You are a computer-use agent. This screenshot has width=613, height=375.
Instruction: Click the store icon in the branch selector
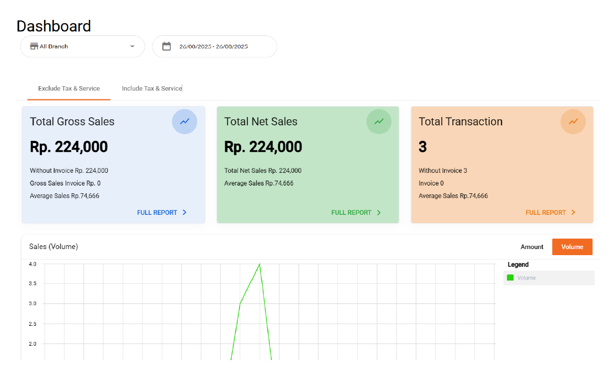coord(34,46)
